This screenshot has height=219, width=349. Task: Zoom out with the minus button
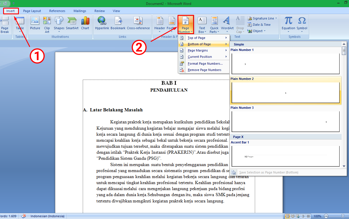pyautogui.click(x=326, y=216)
